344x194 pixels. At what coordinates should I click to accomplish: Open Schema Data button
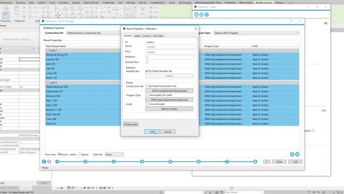coord(131,124)
